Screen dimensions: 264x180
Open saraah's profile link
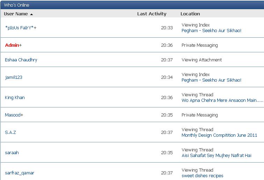(x=12, y=153)
